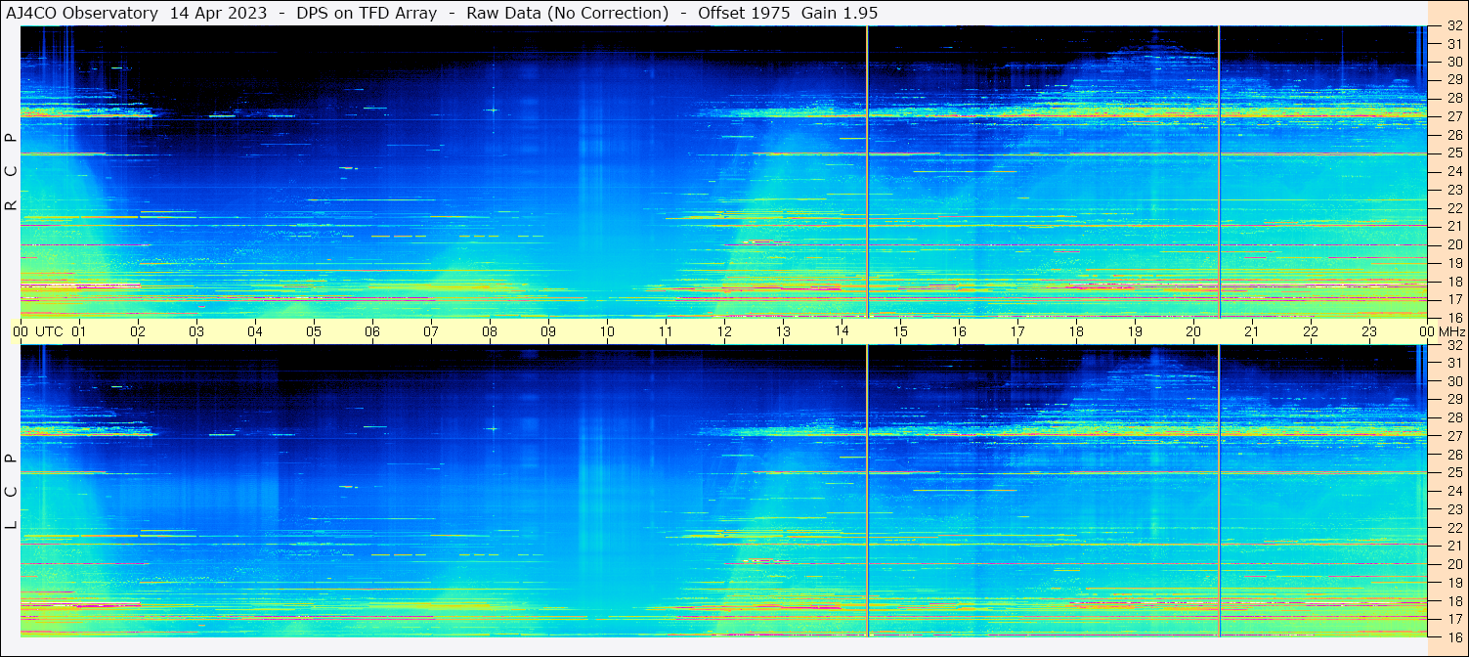Click the 18 MHz label on RCP scale
The image size is (1469, 657).
(x=1453, y=282)
